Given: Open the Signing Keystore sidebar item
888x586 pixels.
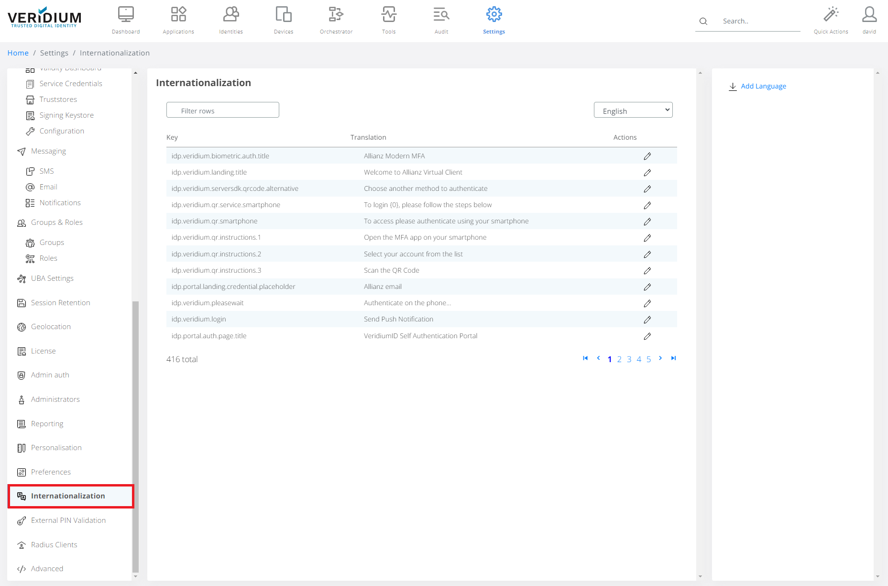Looking at the screenshot, I should (x=66, y=115).
